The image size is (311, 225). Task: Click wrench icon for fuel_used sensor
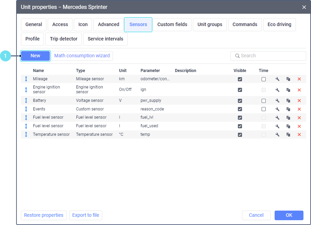[277, 126]
